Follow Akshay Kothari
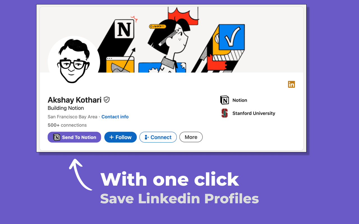Viewport: 359px width, 224px height. [x=120, y=137]
